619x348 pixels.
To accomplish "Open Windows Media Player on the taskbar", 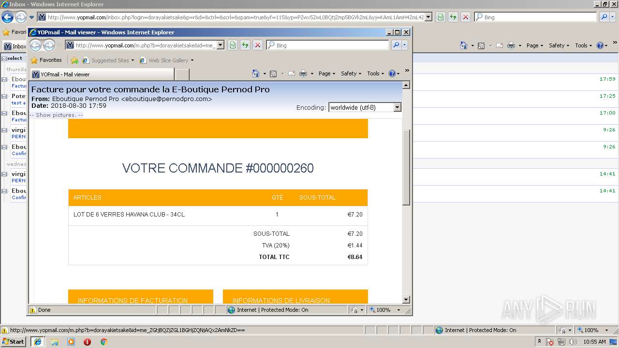I will (71, 342).
